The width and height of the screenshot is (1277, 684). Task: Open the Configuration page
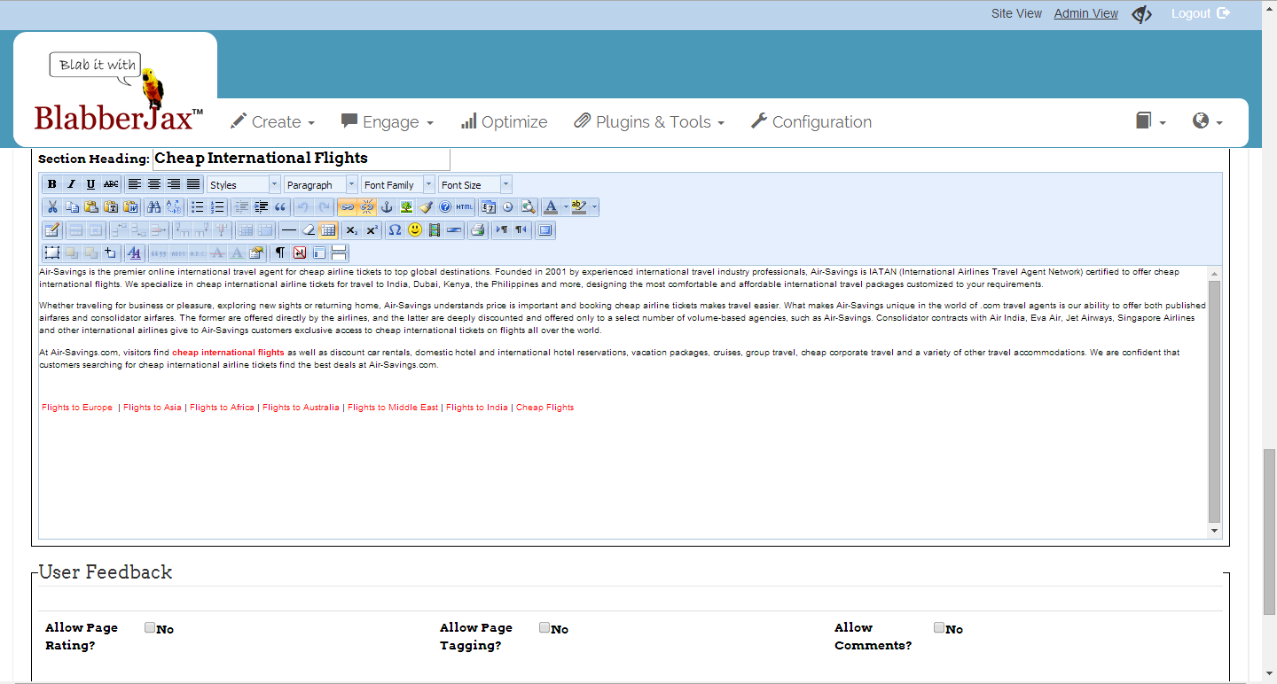click(811, 122)
